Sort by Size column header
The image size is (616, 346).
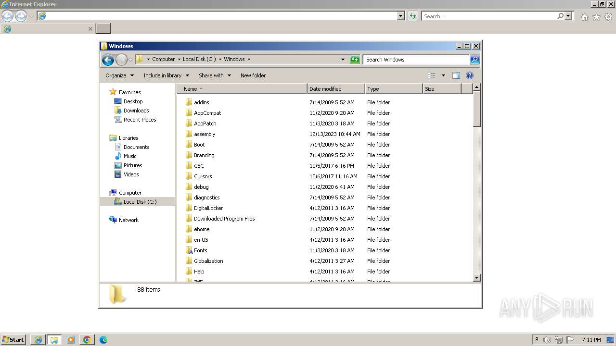pos(442,89)
